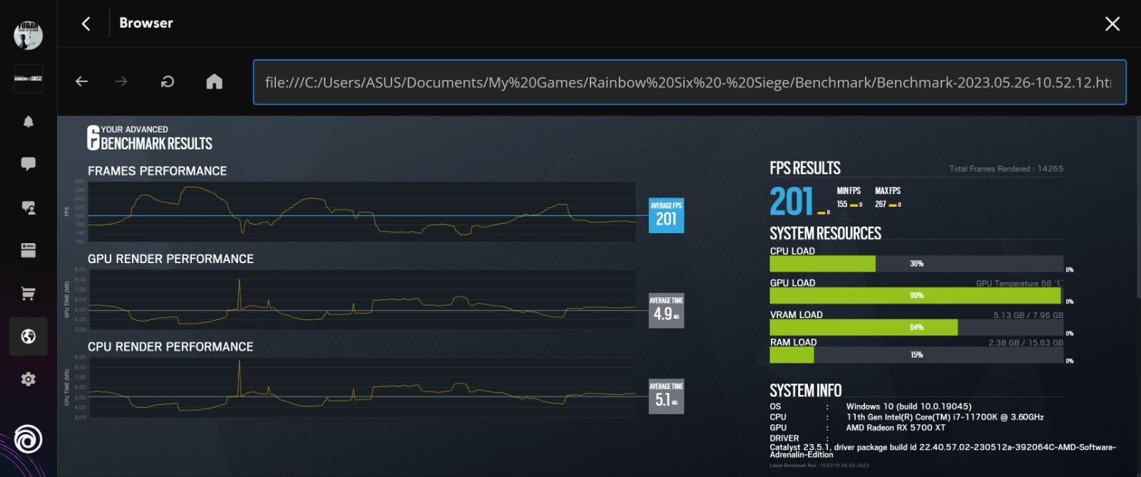Click 'Windows 10 (build 10.0.19045)'

point(909,406)
